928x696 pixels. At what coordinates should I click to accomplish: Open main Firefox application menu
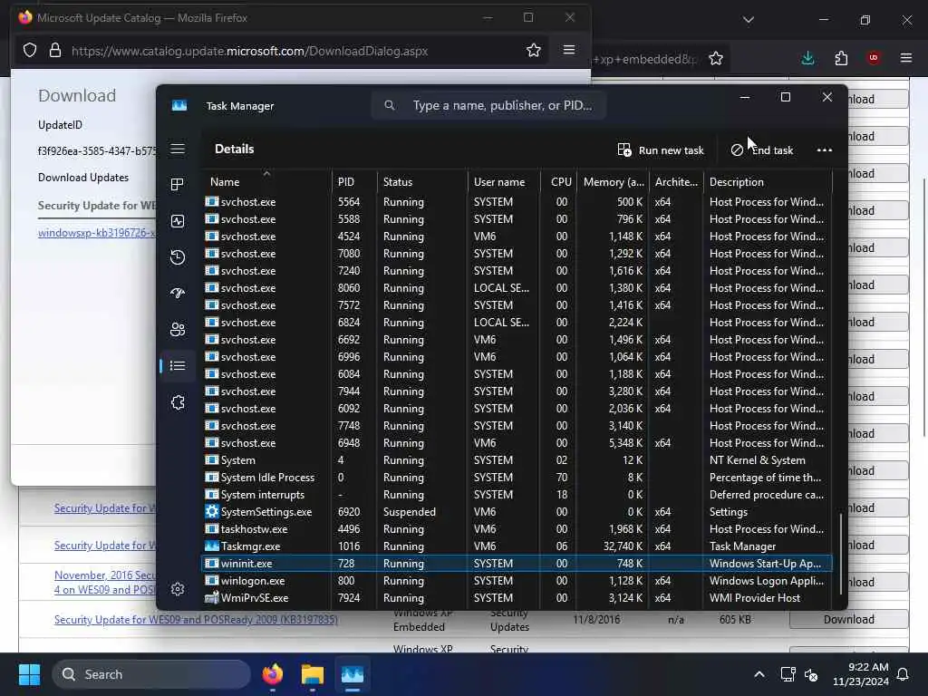(906, 58)
